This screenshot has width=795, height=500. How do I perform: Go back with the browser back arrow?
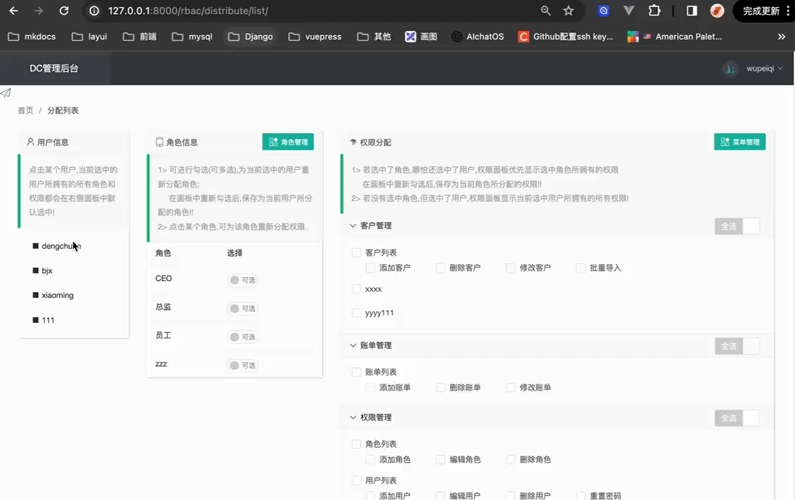click(x=13, y=11)
